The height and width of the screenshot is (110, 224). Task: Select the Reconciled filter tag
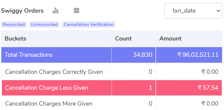pyautogui.click(x=14, y=25)
